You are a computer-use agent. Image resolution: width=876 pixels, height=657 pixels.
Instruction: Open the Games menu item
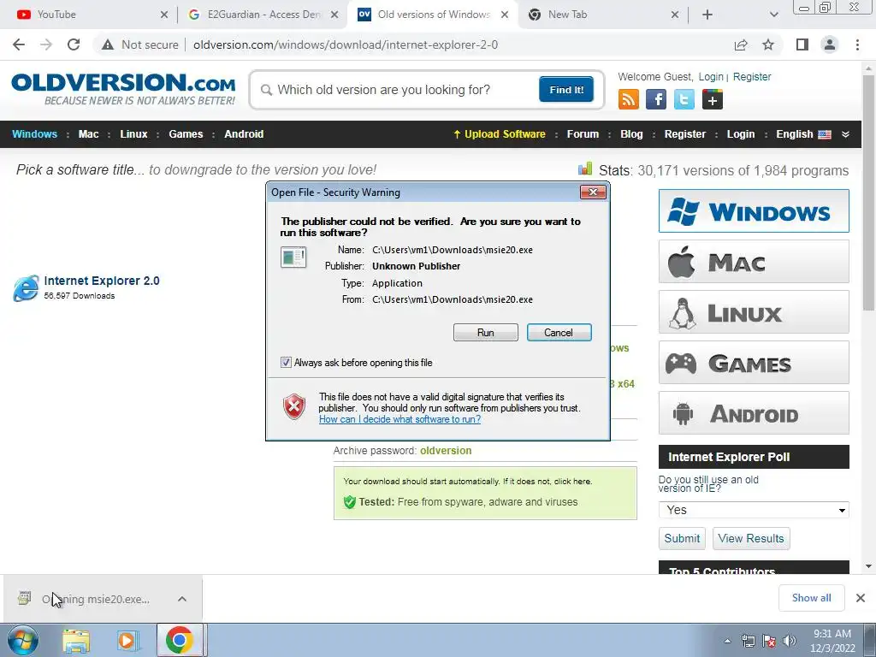(x=186, y=134)
